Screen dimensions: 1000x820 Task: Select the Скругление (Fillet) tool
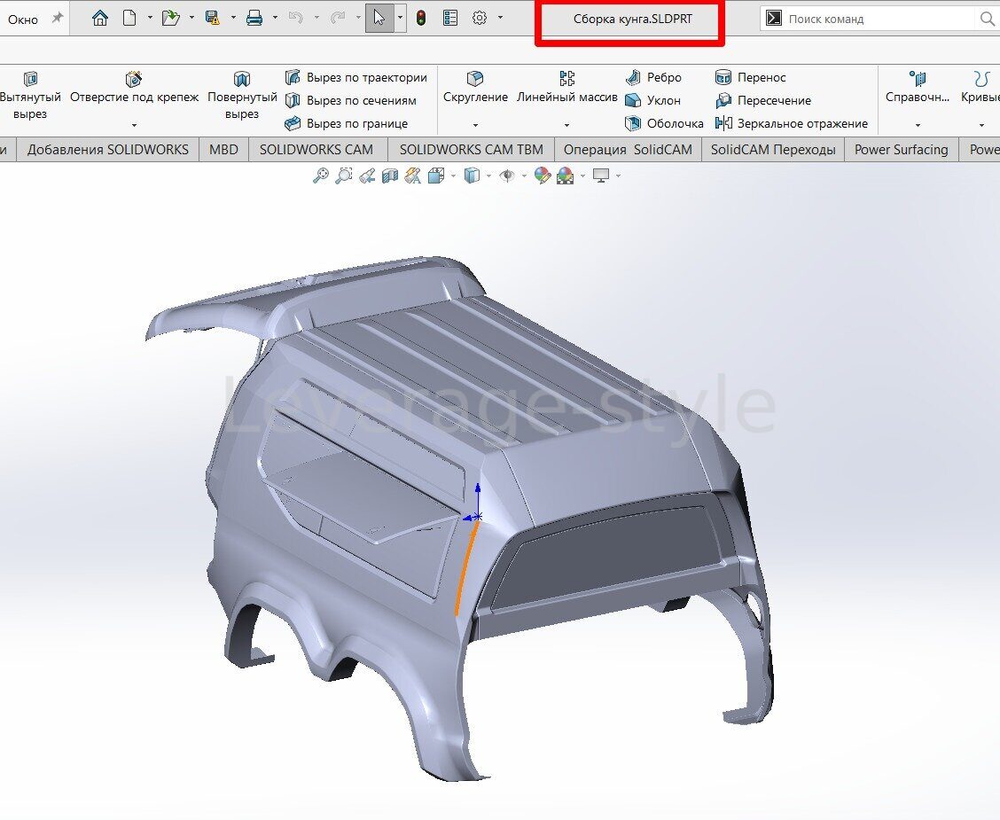pyautogui.click(x=475, y=89)
